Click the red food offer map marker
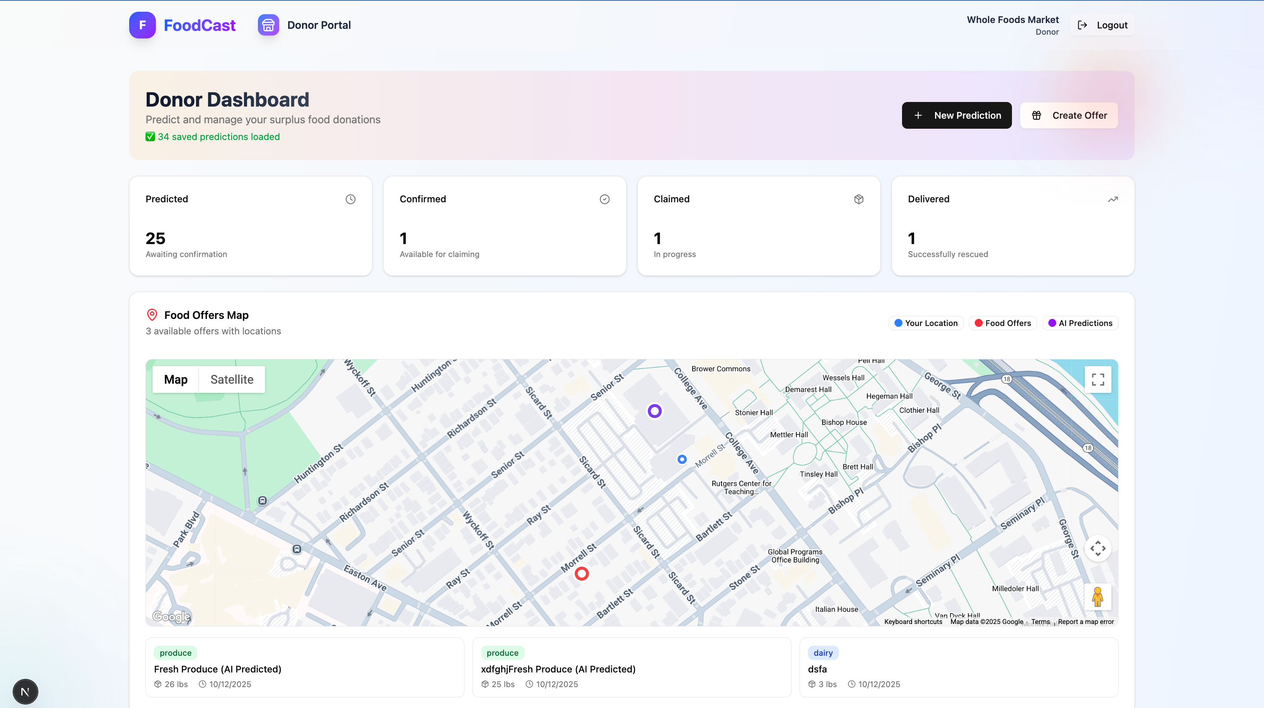Screen dimensions: 1264x708 [581, 573]
